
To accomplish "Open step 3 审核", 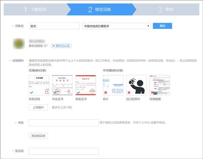I will coord(166,9).
